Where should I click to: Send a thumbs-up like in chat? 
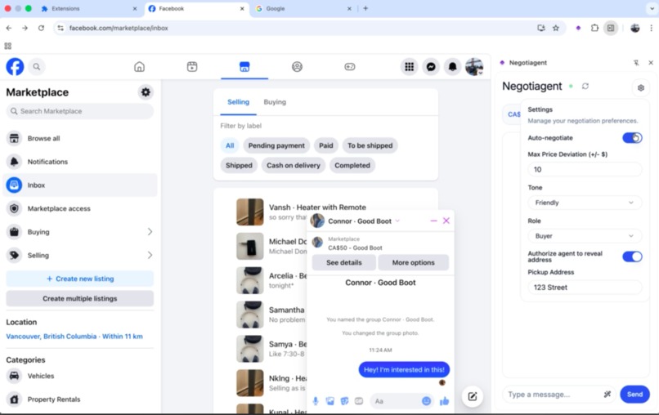(x=444, y=401)
